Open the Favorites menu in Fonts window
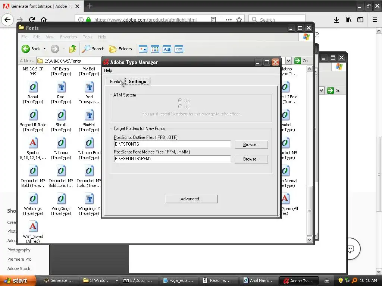 69,37
